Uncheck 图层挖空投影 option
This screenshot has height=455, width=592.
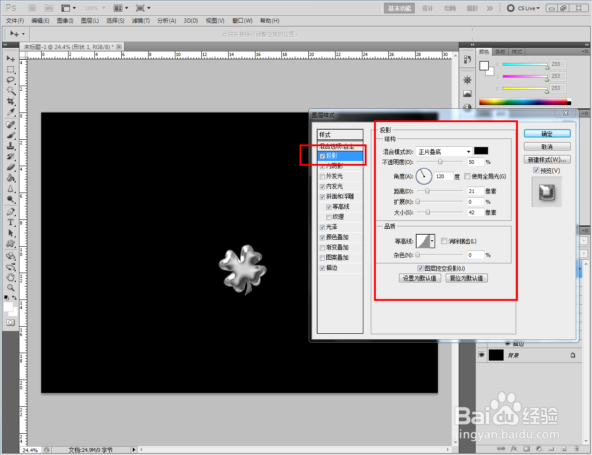point(421,268)
